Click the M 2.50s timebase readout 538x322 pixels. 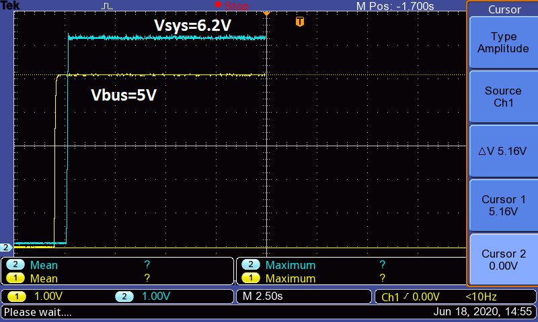click(x=262, y=296)
